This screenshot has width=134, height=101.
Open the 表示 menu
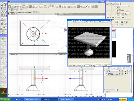tap(23, 4)
